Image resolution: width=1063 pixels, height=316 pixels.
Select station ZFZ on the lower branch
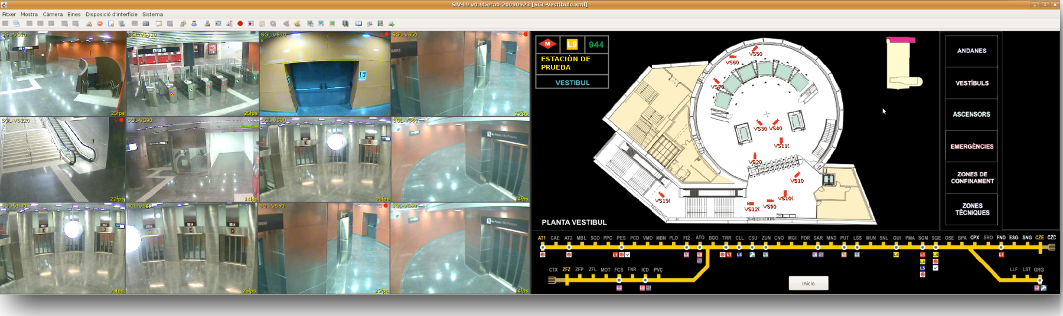point(566,269)
